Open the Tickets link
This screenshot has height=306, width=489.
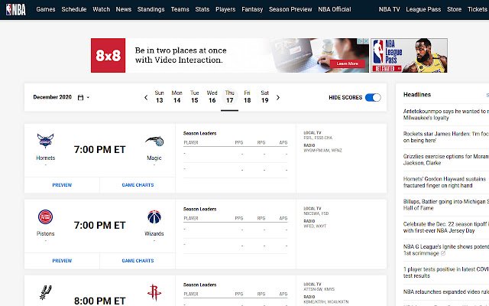point(477,9)
